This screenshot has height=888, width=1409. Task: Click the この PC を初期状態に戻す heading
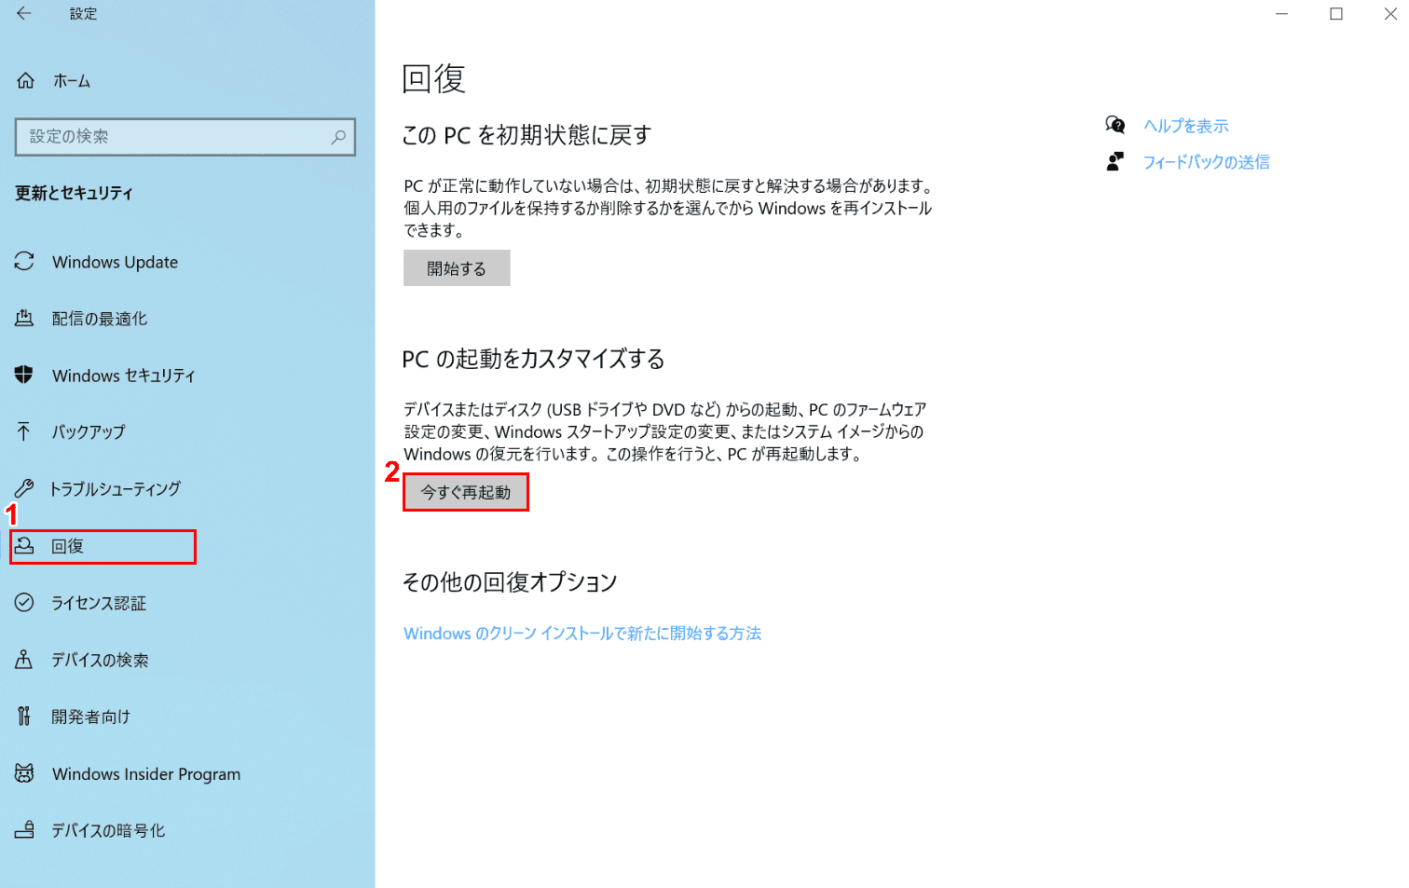pyautogui.click(x=527, y=135)
